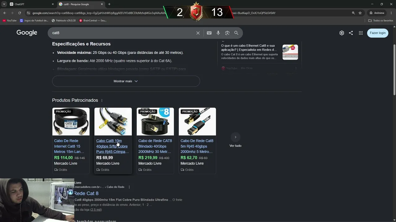The image size is (396, 222).
Task: Click the Velocidade máxima bullet text
Action: (120, 53)
